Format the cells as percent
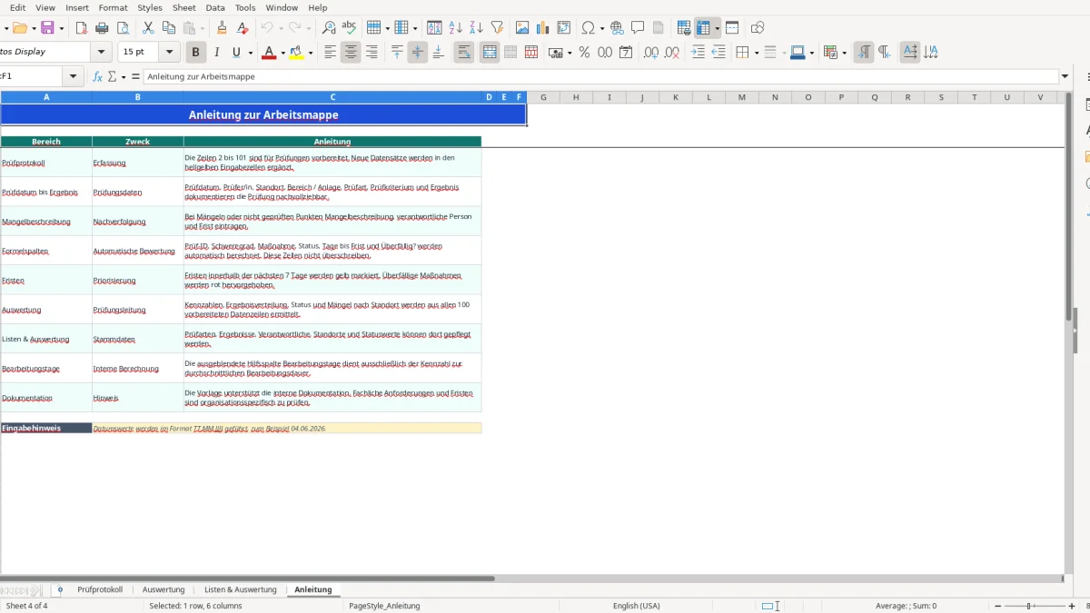The width and height of the screenshot is (1090, 613). pyautogui.click(x=584, y=53)
